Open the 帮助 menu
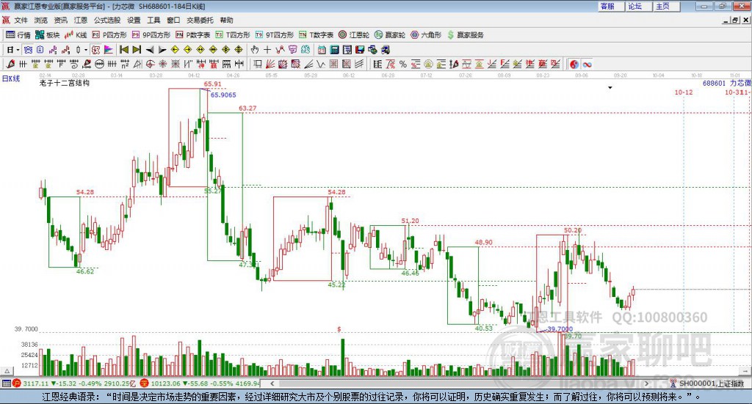 (x=226, y=20)
